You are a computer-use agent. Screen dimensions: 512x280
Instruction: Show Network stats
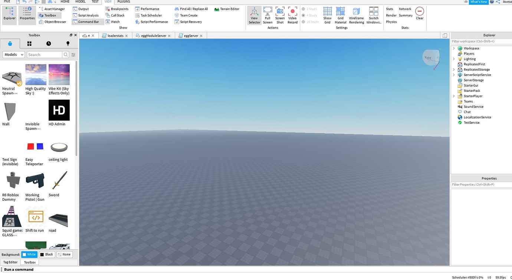405,9
